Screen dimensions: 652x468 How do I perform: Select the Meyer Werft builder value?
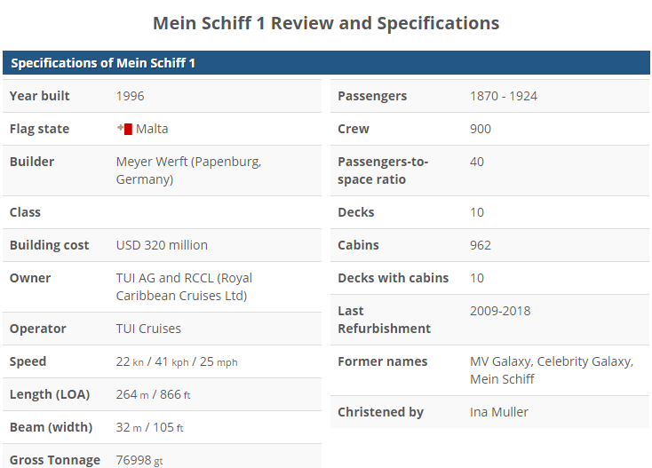coord(188,171)
